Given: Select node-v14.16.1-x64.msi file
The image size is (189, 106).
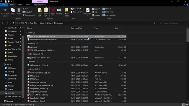Looking at the screenshot, I should (76, 95).
